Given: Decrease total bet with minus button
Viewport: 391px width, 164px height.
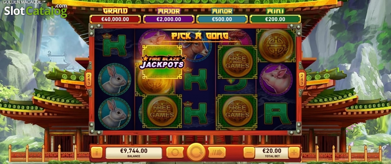Looking at the screenshot, I should 249,152.
